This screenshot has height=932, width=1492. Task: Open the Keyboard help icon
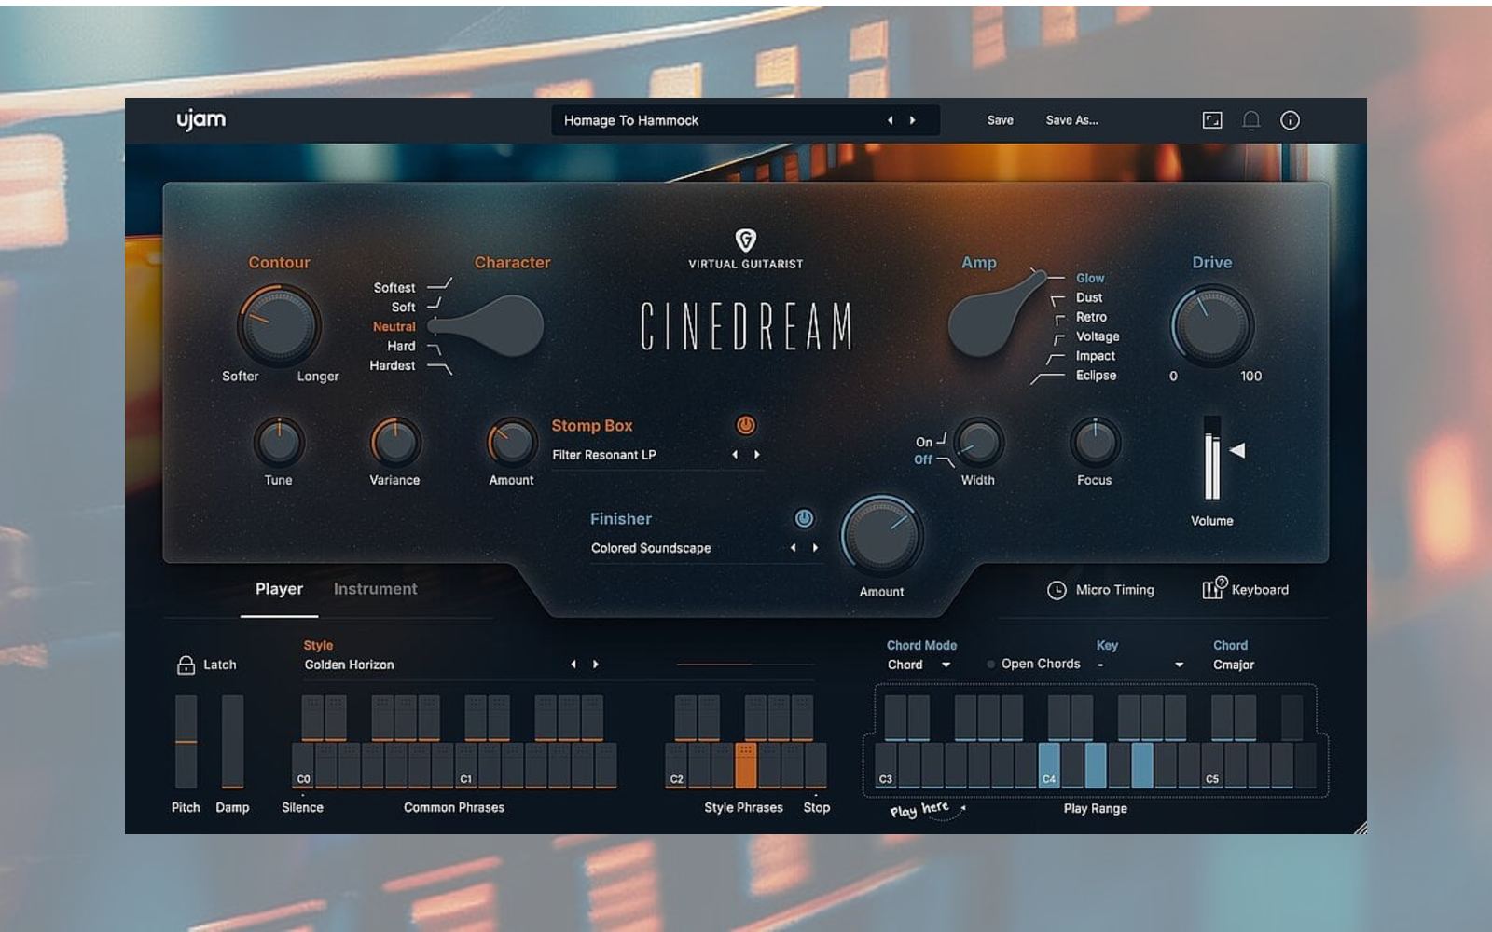click(x=1215, y=588)
